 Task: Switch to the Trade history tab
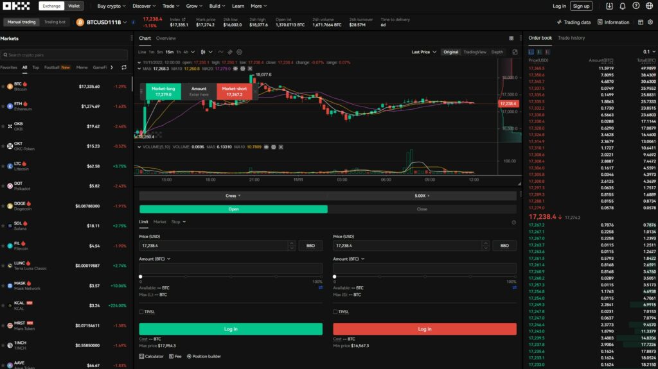(571, 38)
